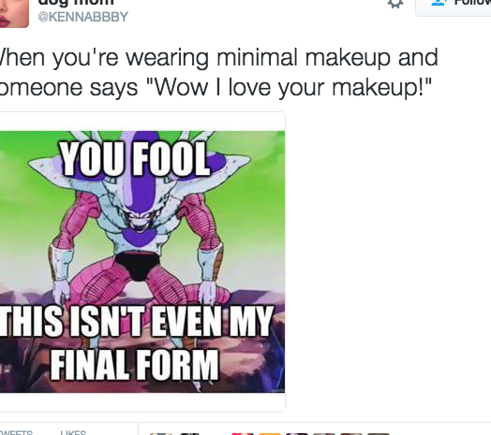The image size is (491, 435).
Task: Click the second black liker avatar
Action: coord(188,434)
